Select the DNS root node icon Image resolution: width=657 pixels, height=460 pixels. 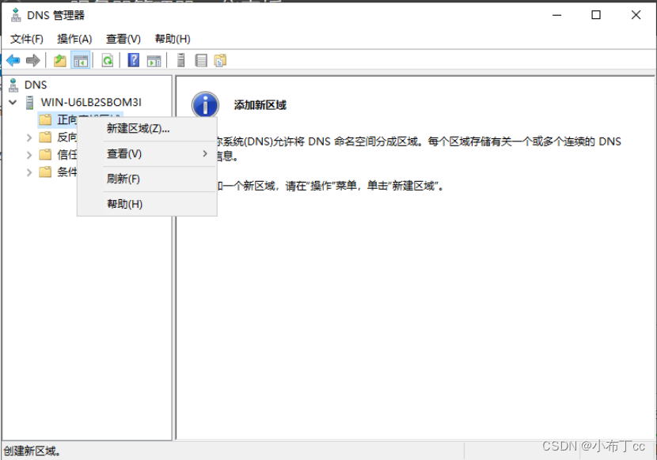click(13, 85)
